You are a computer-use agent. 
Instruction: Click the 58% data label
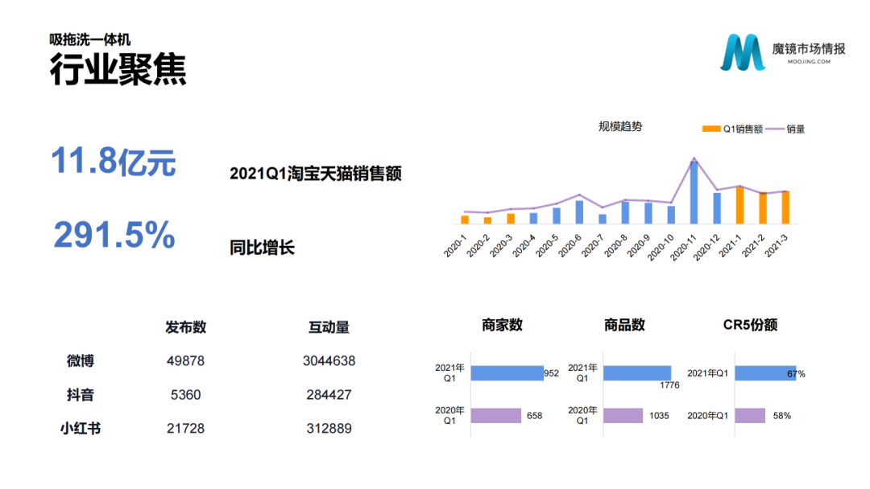pyautogui.click(x=781, y=415)
